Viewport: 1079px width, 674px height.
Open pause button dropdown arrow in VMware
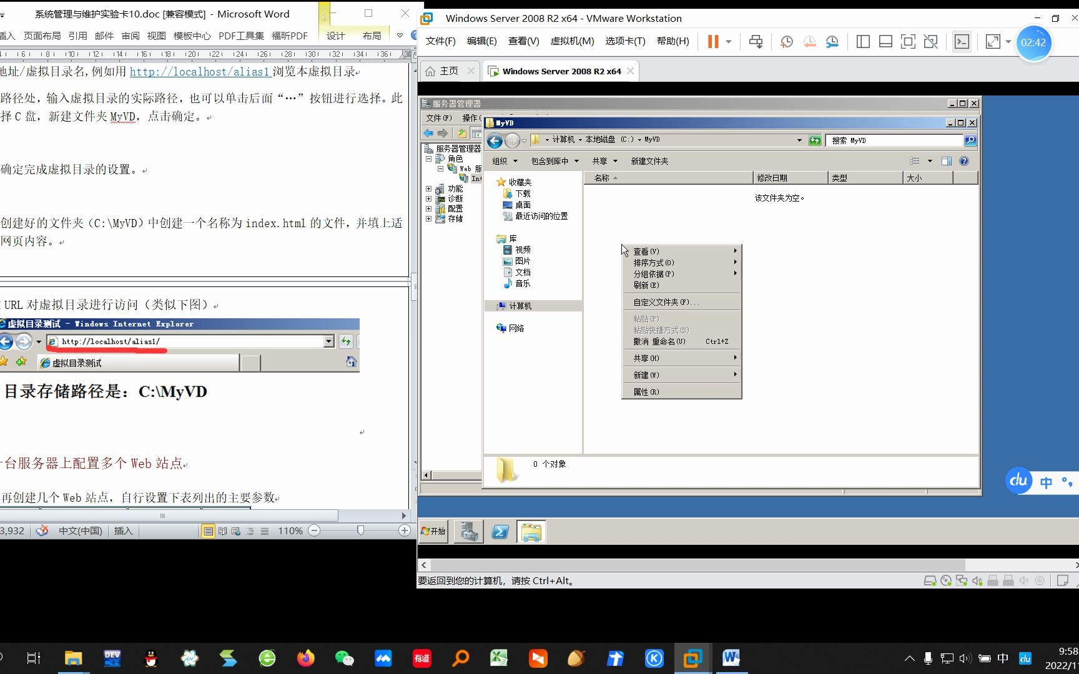(728, 42)
